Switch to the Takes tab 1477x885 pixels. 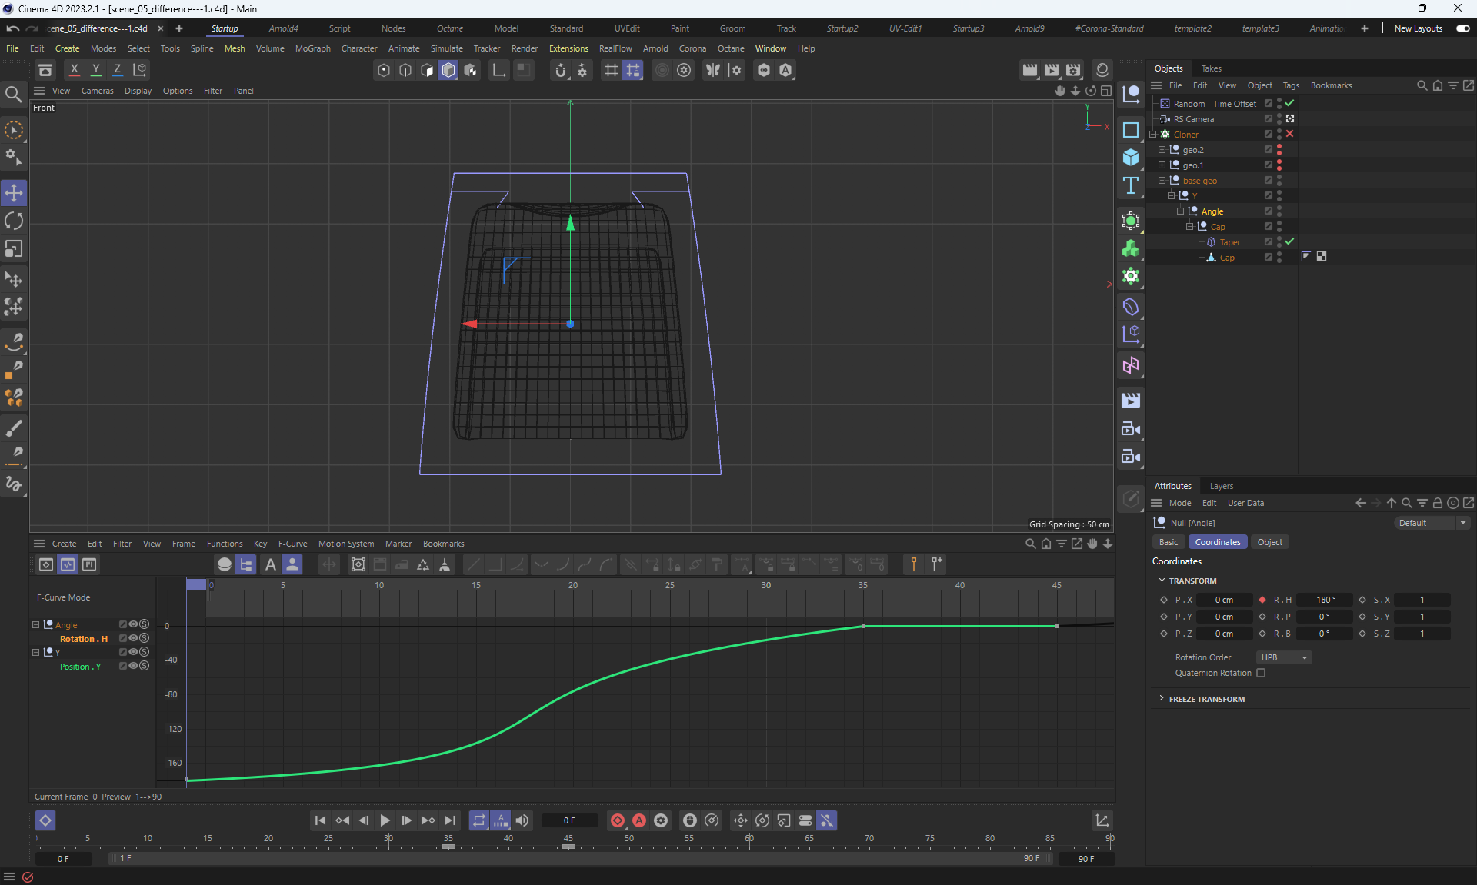pos(1211,68)
